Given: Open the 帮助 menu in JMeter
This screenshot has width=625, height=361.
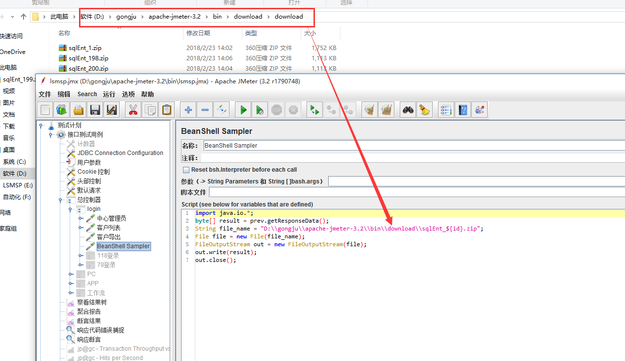Looking at the screenshot, I should [x=147, y=94].
